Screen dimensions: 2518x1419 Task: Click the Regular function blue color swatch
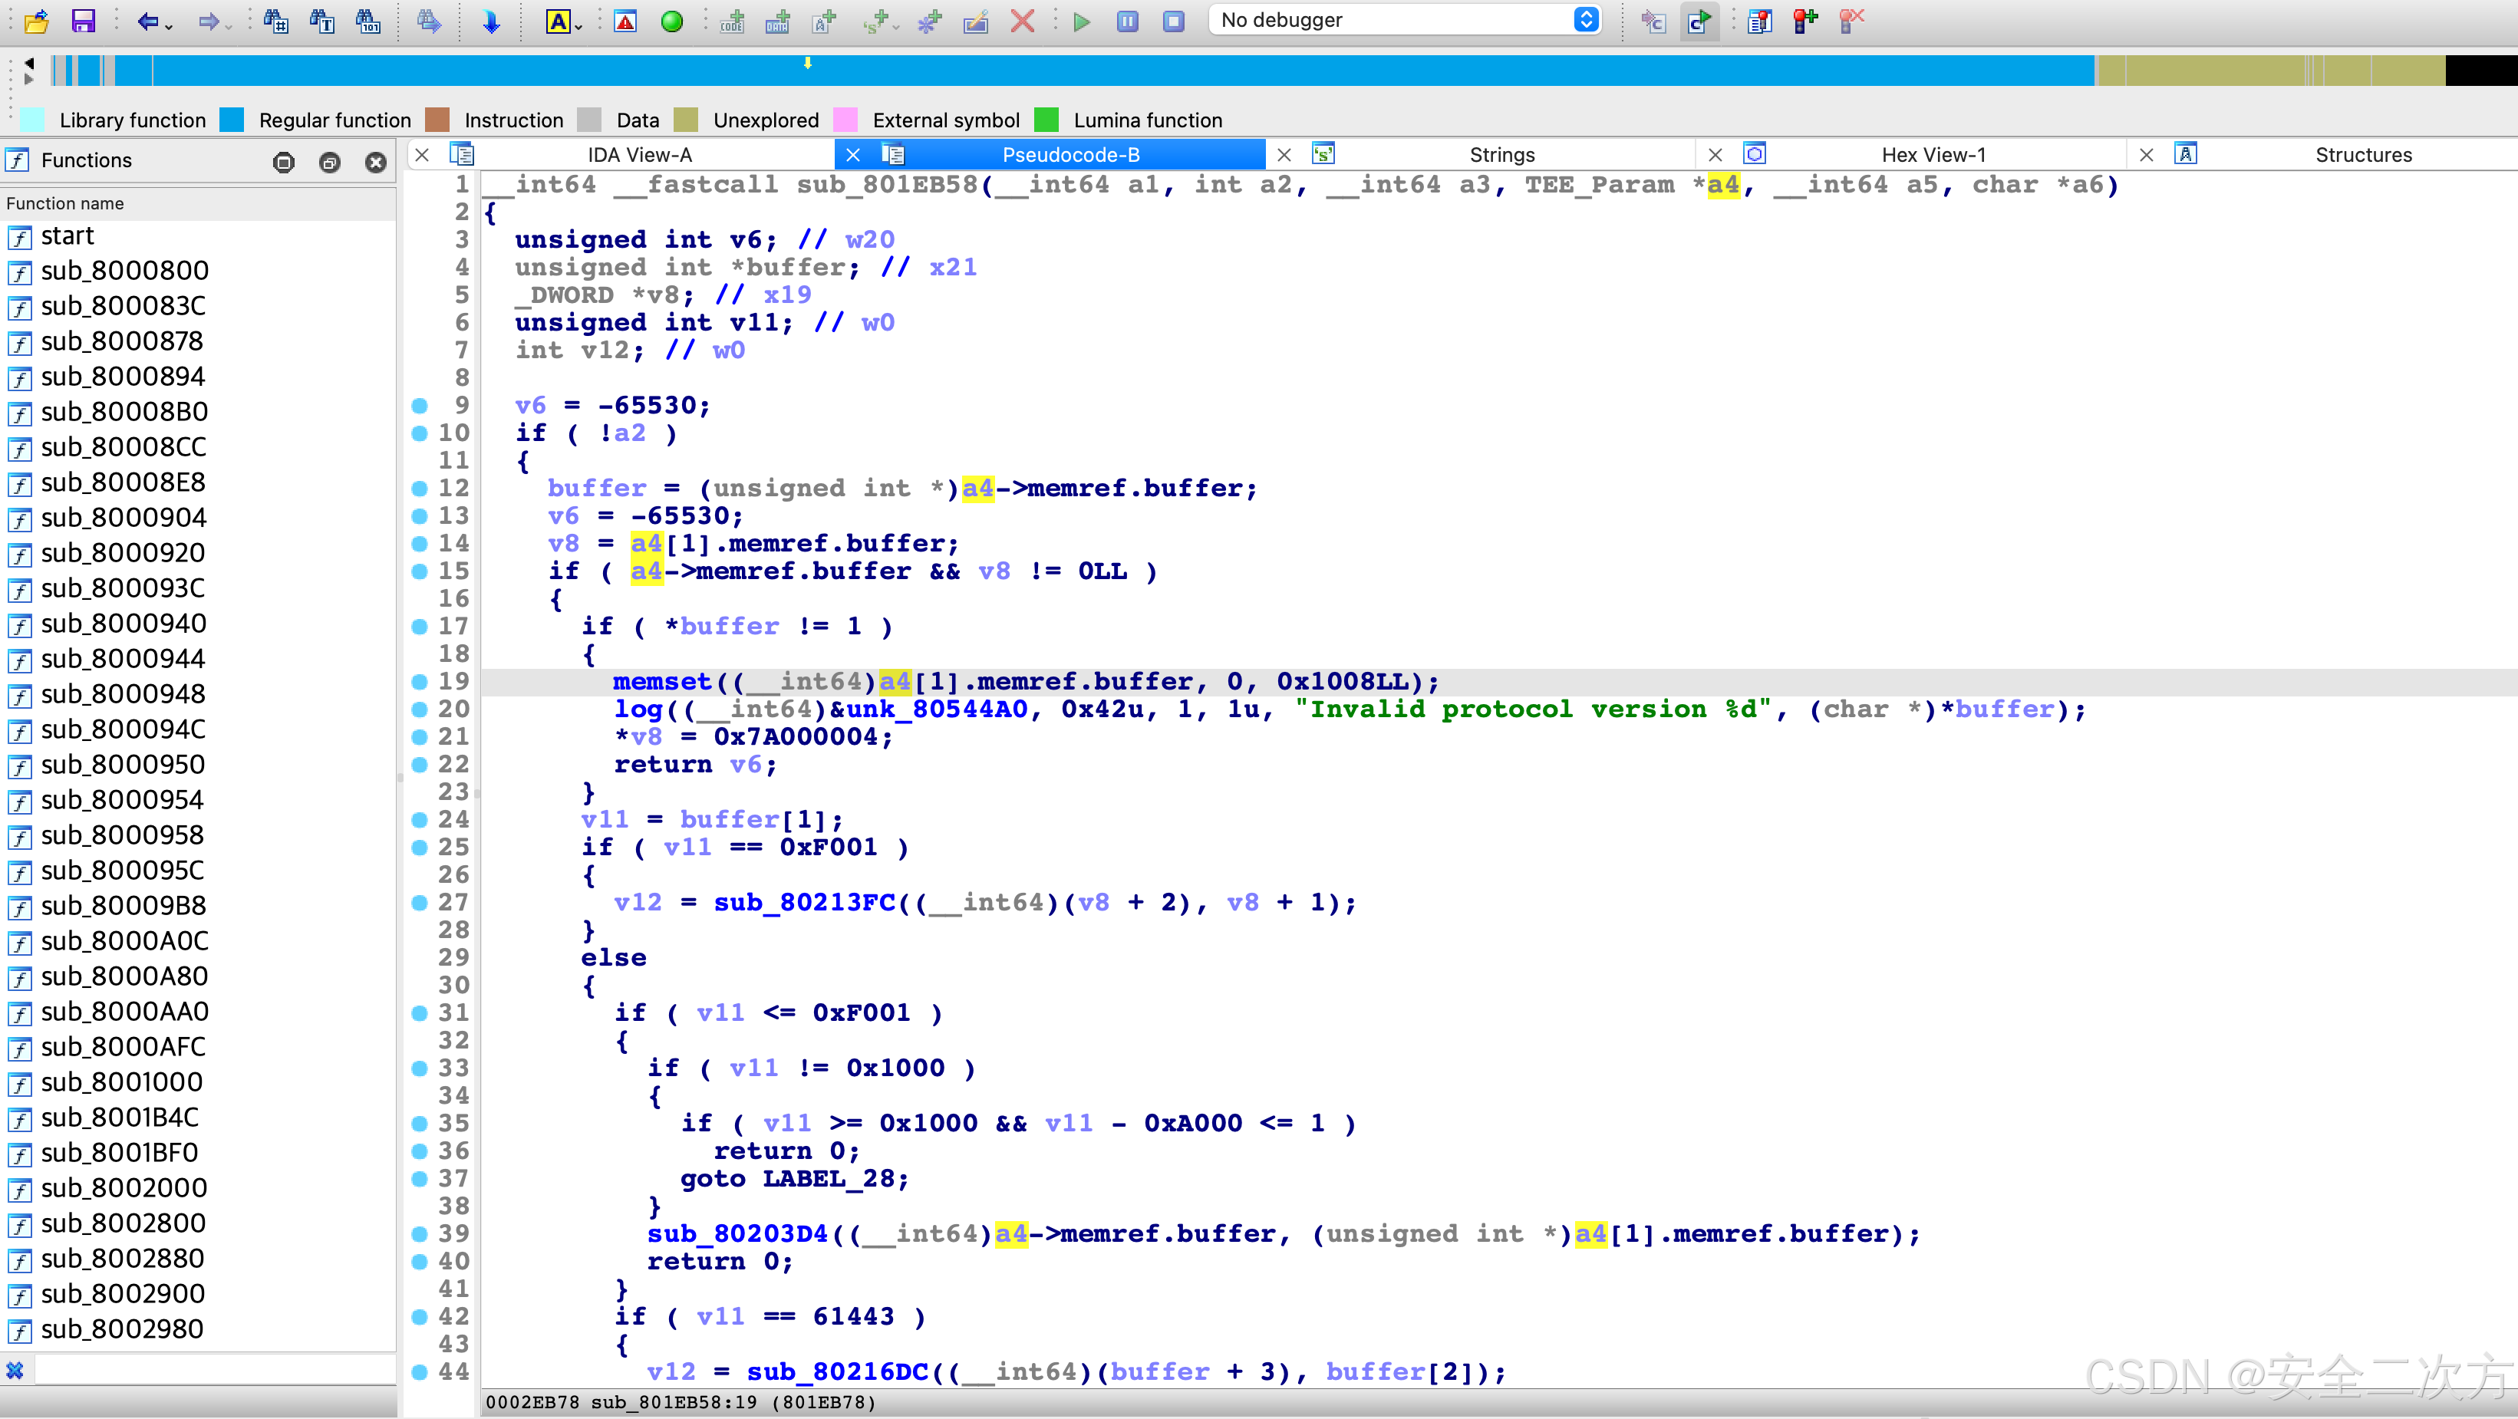[x=232, y=119]
